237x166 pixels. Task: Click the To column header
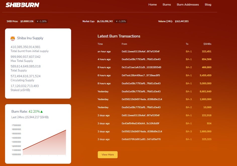[187, 44]
